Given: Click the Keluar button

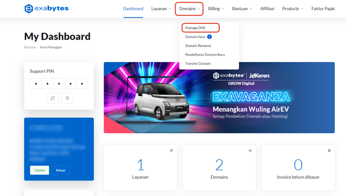Looking at the screenshot, I should 61,170.
